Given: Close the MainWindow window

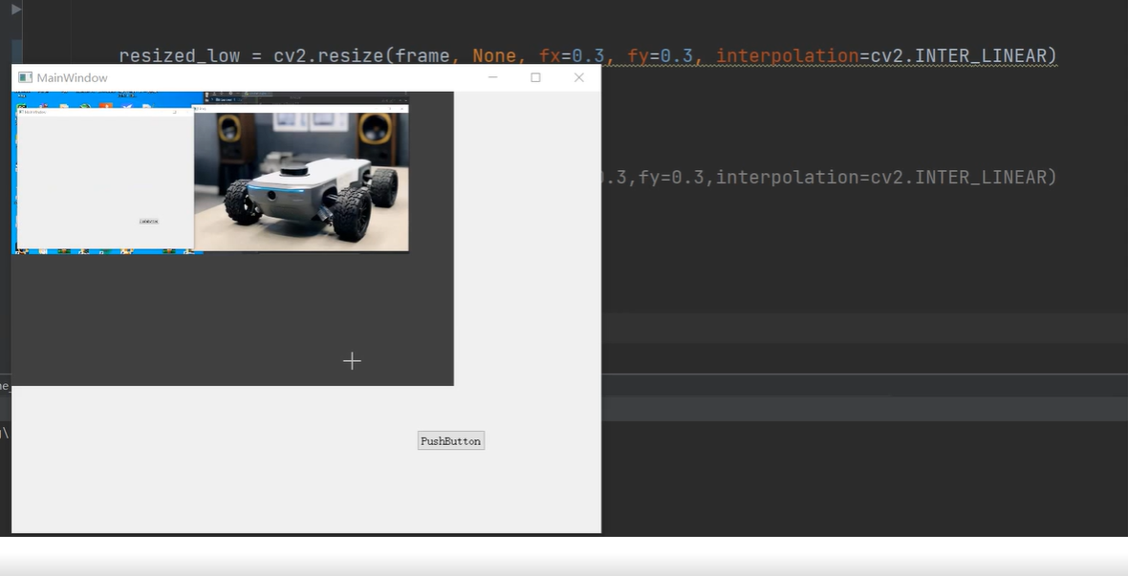Looking at the screenshot, I should click(579, 77).
